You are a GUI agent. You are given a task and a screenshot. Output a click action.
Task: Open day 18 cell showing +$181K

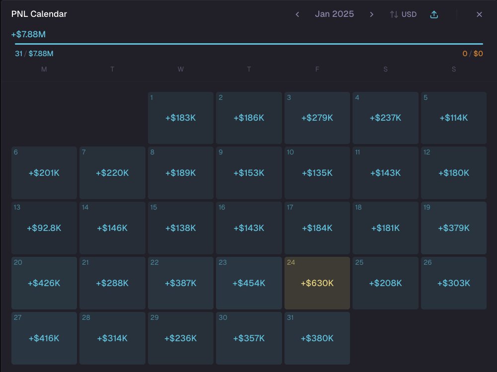[x=385, y=228]
